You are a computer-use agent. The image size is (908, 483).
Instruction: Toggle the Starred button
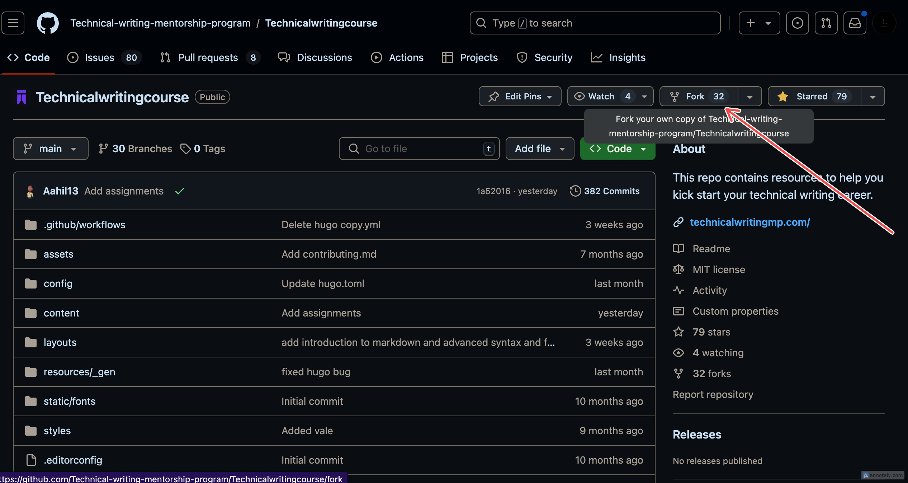(x=814, y=96)
